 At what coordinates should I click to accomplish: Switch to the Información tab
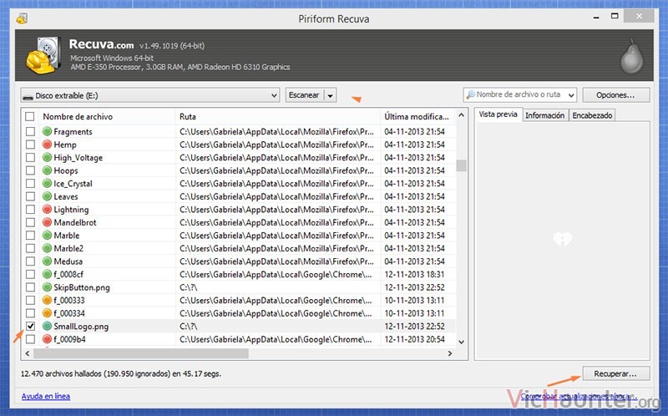[545, 115]
